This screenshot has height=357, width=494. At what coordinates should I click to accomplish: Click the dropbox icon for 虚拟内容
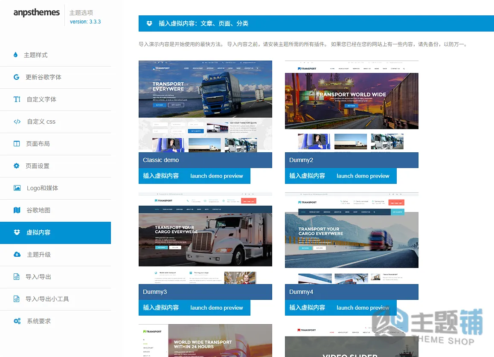[17, 232]
